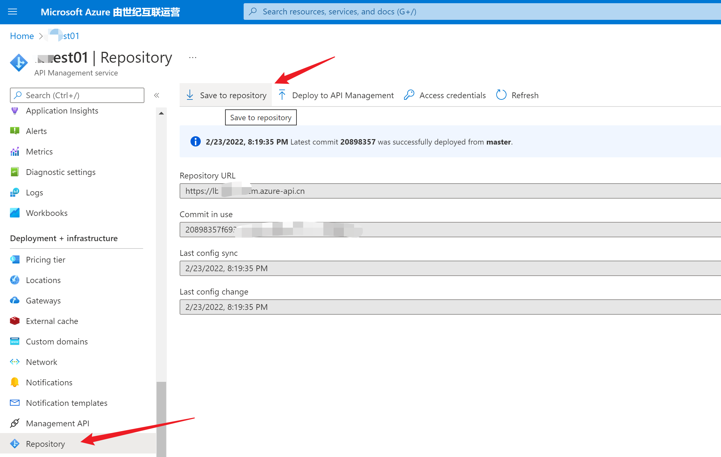This screenshot has width=721, height=457.
Task: Click the Metrics chart icon in sidebar
Action: click(15, 152)
